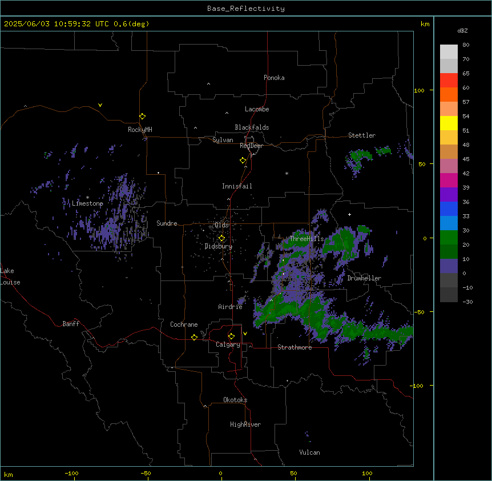Pick the white 70-80 dBZ legend swatch

pos(449,51)
